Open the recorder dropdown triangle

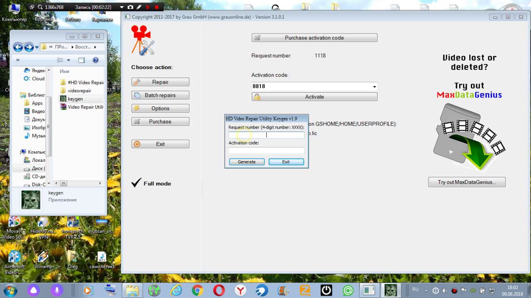122,7
